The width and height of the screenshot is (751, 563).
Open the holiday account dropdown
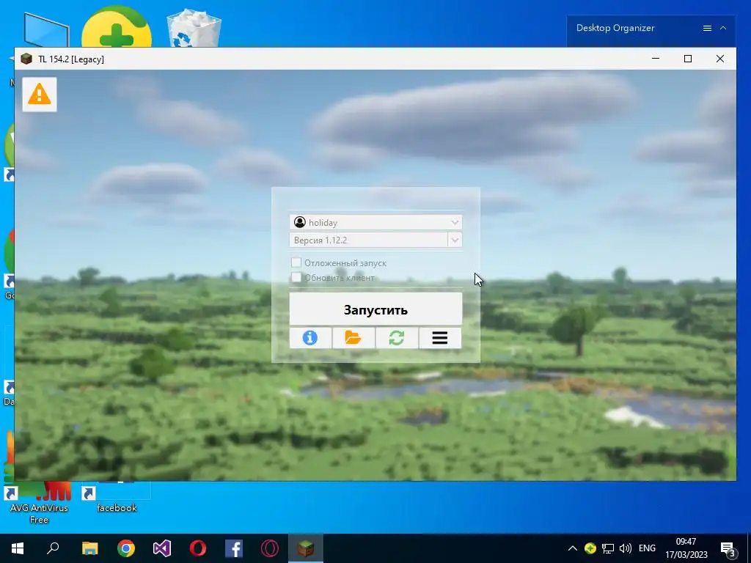[375, 222]
